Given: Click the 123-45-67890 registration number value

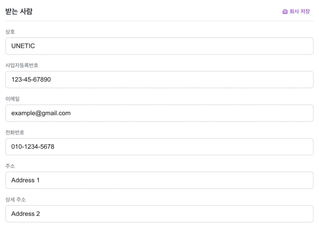Looking at the screenshot, I should click(31, 79).
